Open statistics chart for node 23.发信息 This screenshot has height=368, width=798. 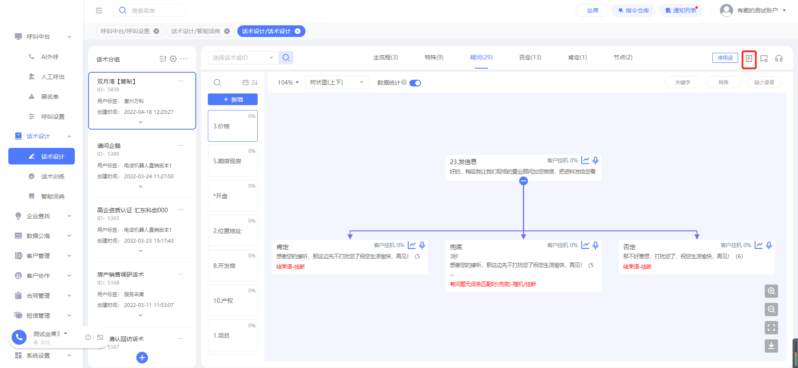click(585, 160)
